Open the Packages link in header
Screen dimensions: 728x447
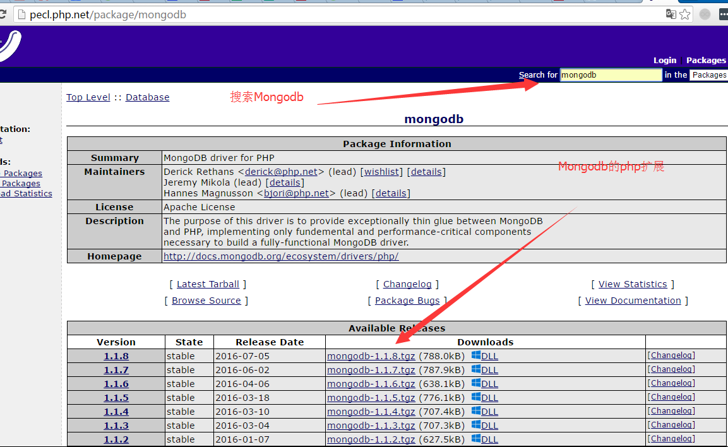click(706, 61)
